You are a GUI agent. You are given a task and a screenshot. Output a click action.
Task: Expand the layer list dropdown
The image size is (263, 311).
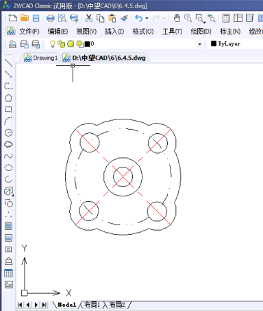click(200, 44)
